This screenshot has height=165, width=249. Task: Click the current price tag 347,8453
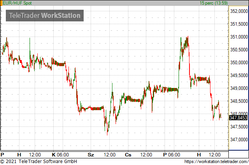pyautogui.click(x=238, y=118)
